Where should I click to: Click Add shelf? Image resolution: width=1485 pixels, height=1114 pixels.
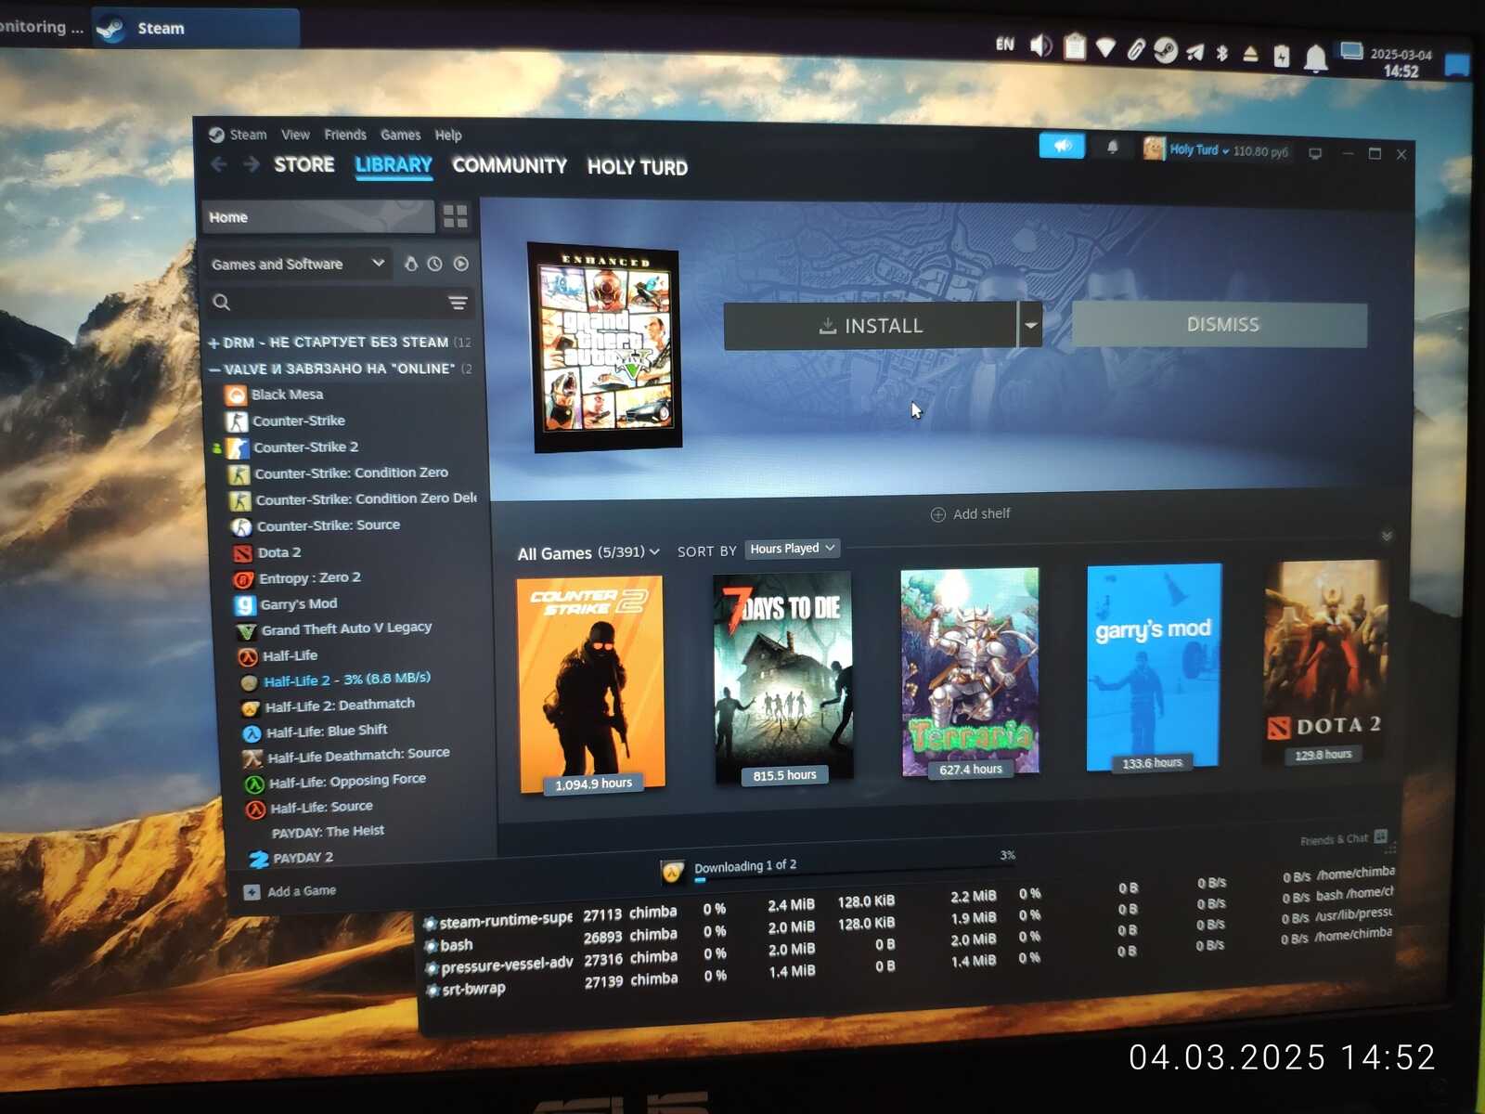tap(971, 514)
